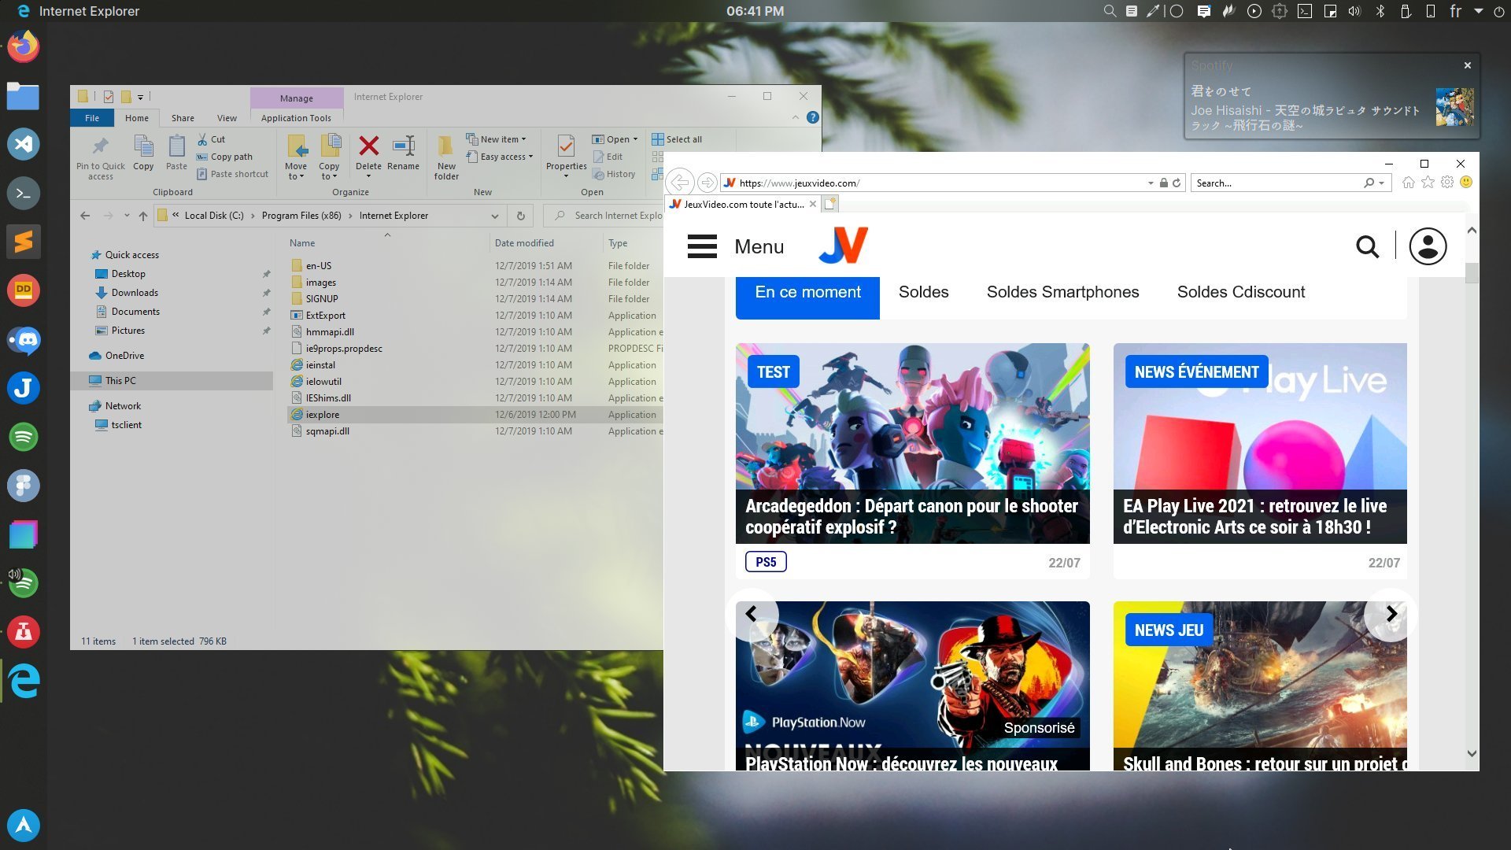Image resolution: width=1511 pixels, height=850 pixels.
Task: Select the Soldes Smartphones tab
Action: click(1062, 292)
